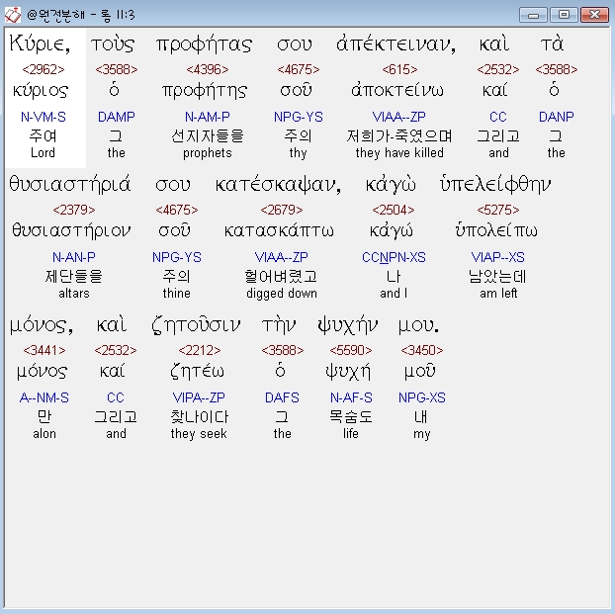The height and width of the screenshot is (614, 615).
Task: Click the parsing code DAFS
Action: click(x=282, y=397)
